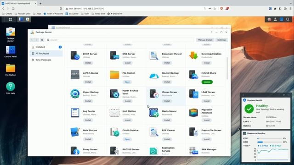Click Presto File Server package icon

point(193,132)
